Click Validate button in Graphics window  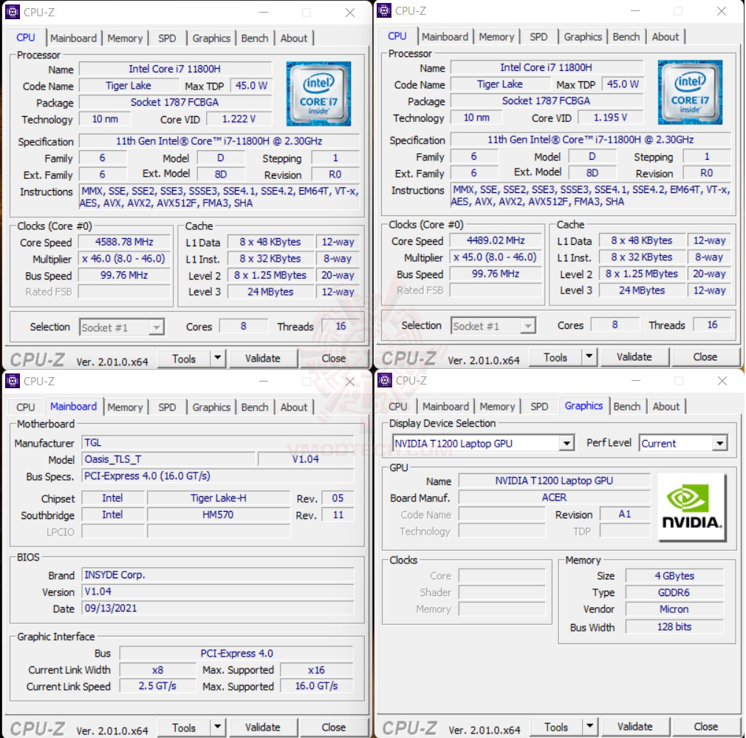click(635, 727)
